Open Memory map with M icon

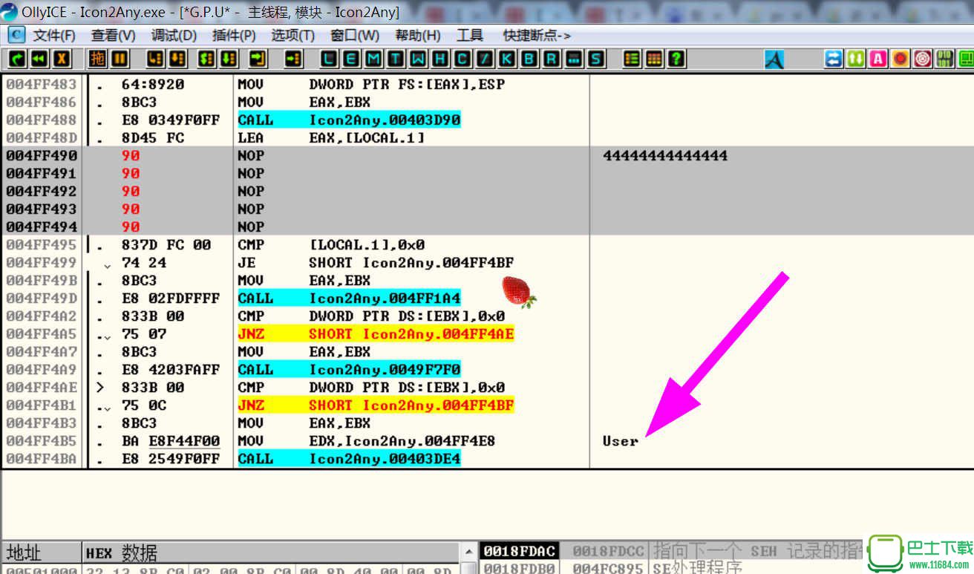point(373,59)
